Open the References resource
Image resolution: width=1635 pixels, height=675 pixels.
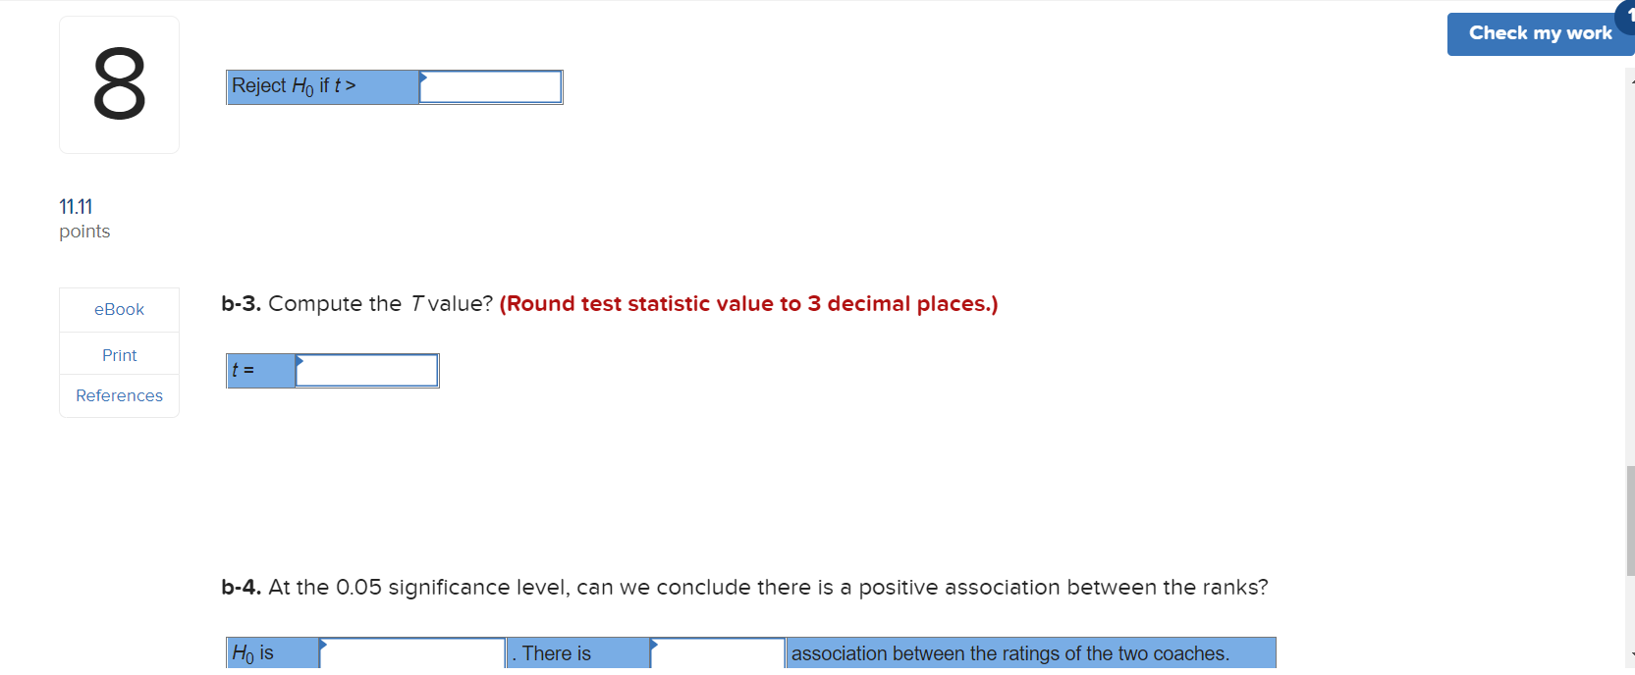[x=118, y=395]
